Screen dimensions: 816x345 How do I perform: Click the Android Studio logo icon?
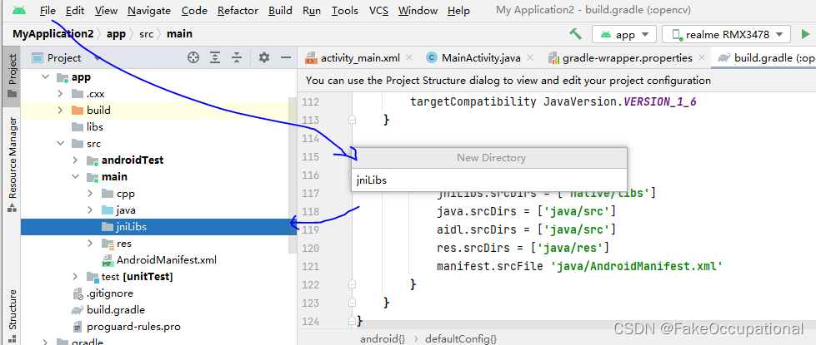pos(19,10)
